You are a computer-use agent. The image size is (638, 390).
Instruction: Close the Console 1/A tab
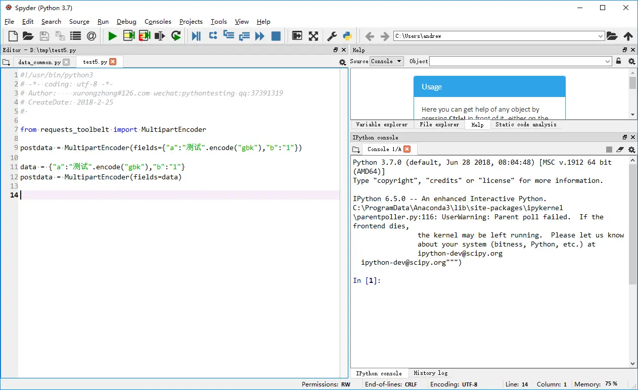[407, 149]
